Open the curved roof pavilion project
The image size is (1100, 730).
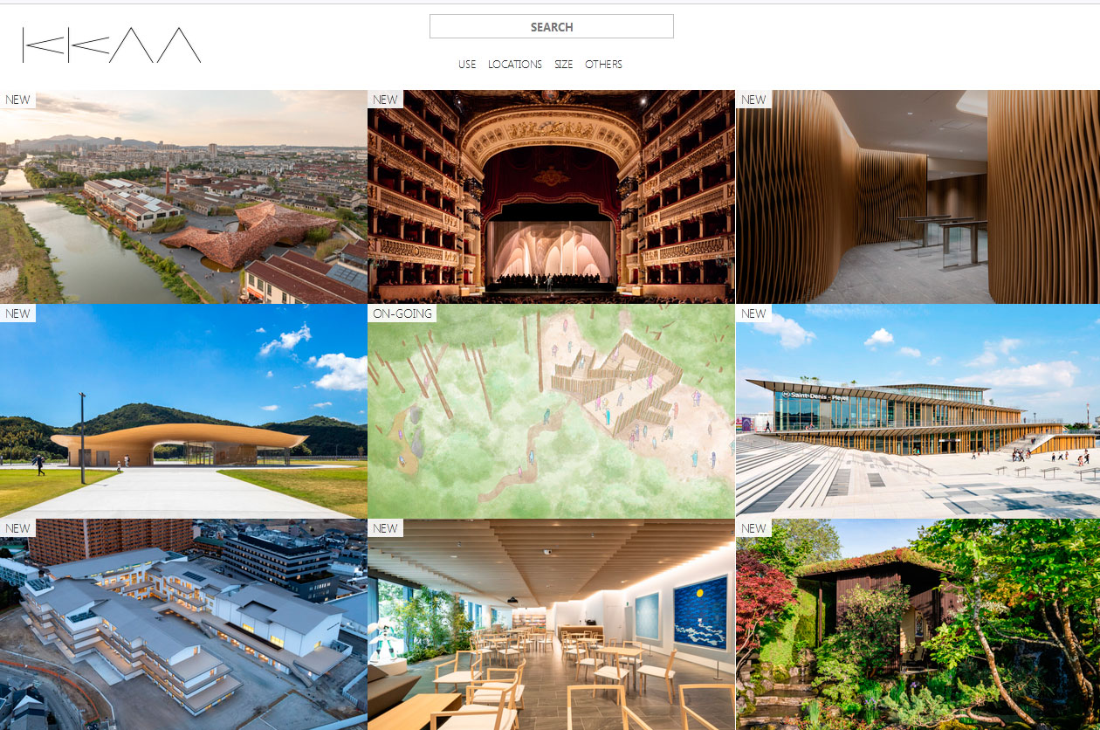tap(183, 411)
